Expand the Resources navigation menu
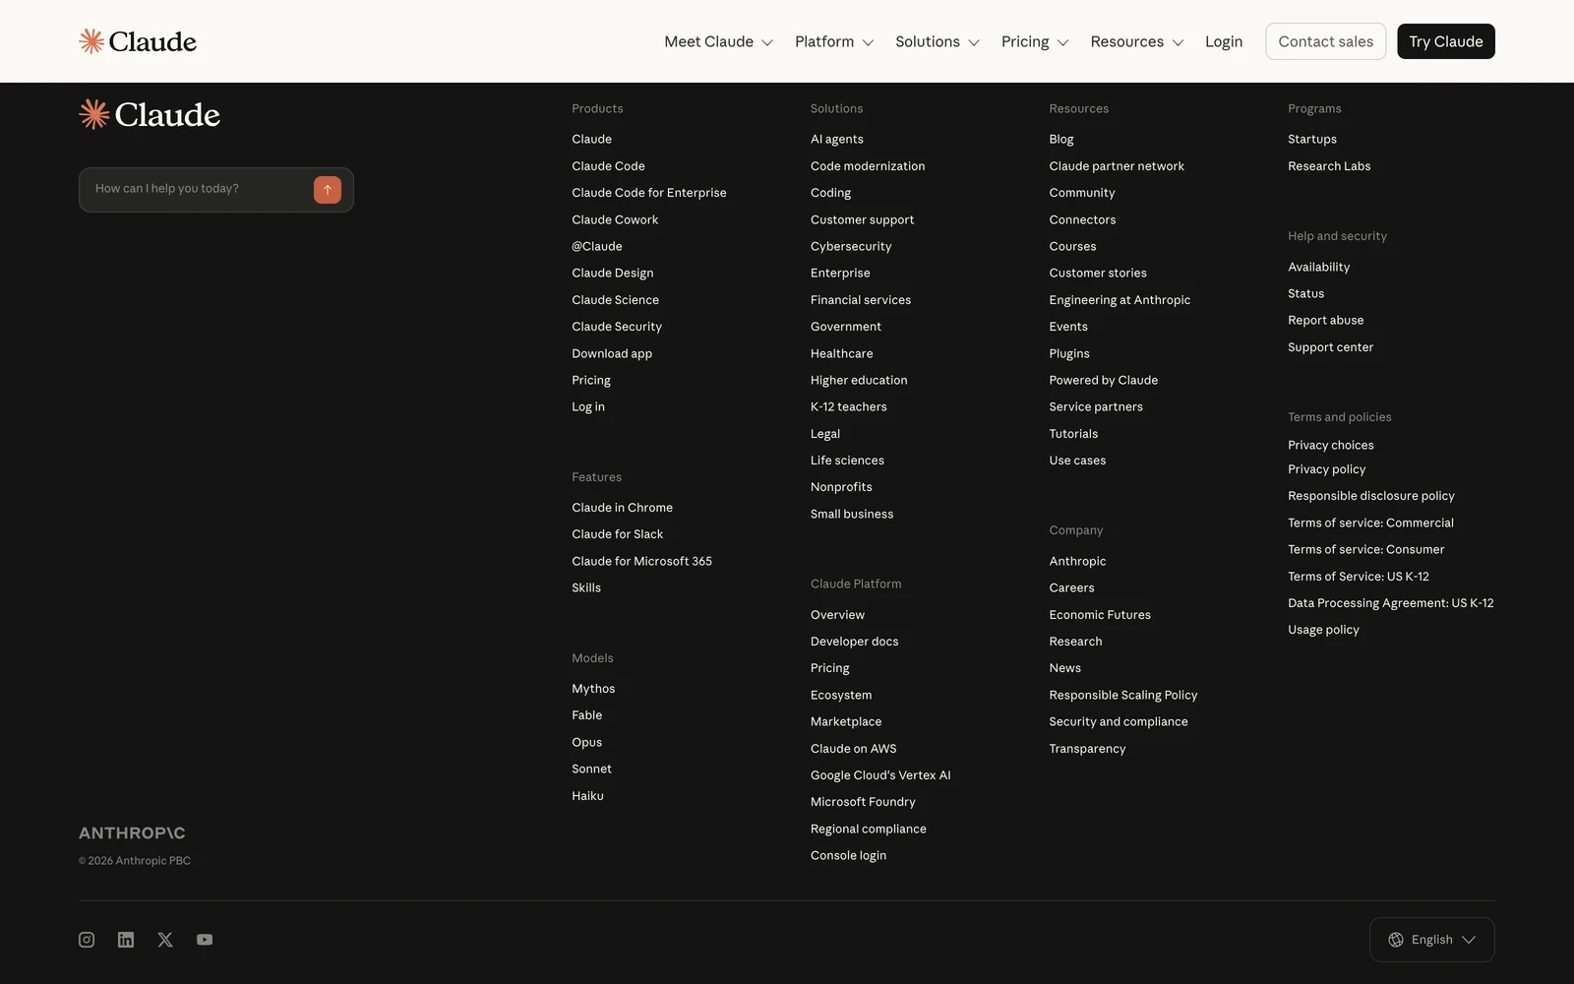Screen dimensions: 1574x984 [1136, 41]
